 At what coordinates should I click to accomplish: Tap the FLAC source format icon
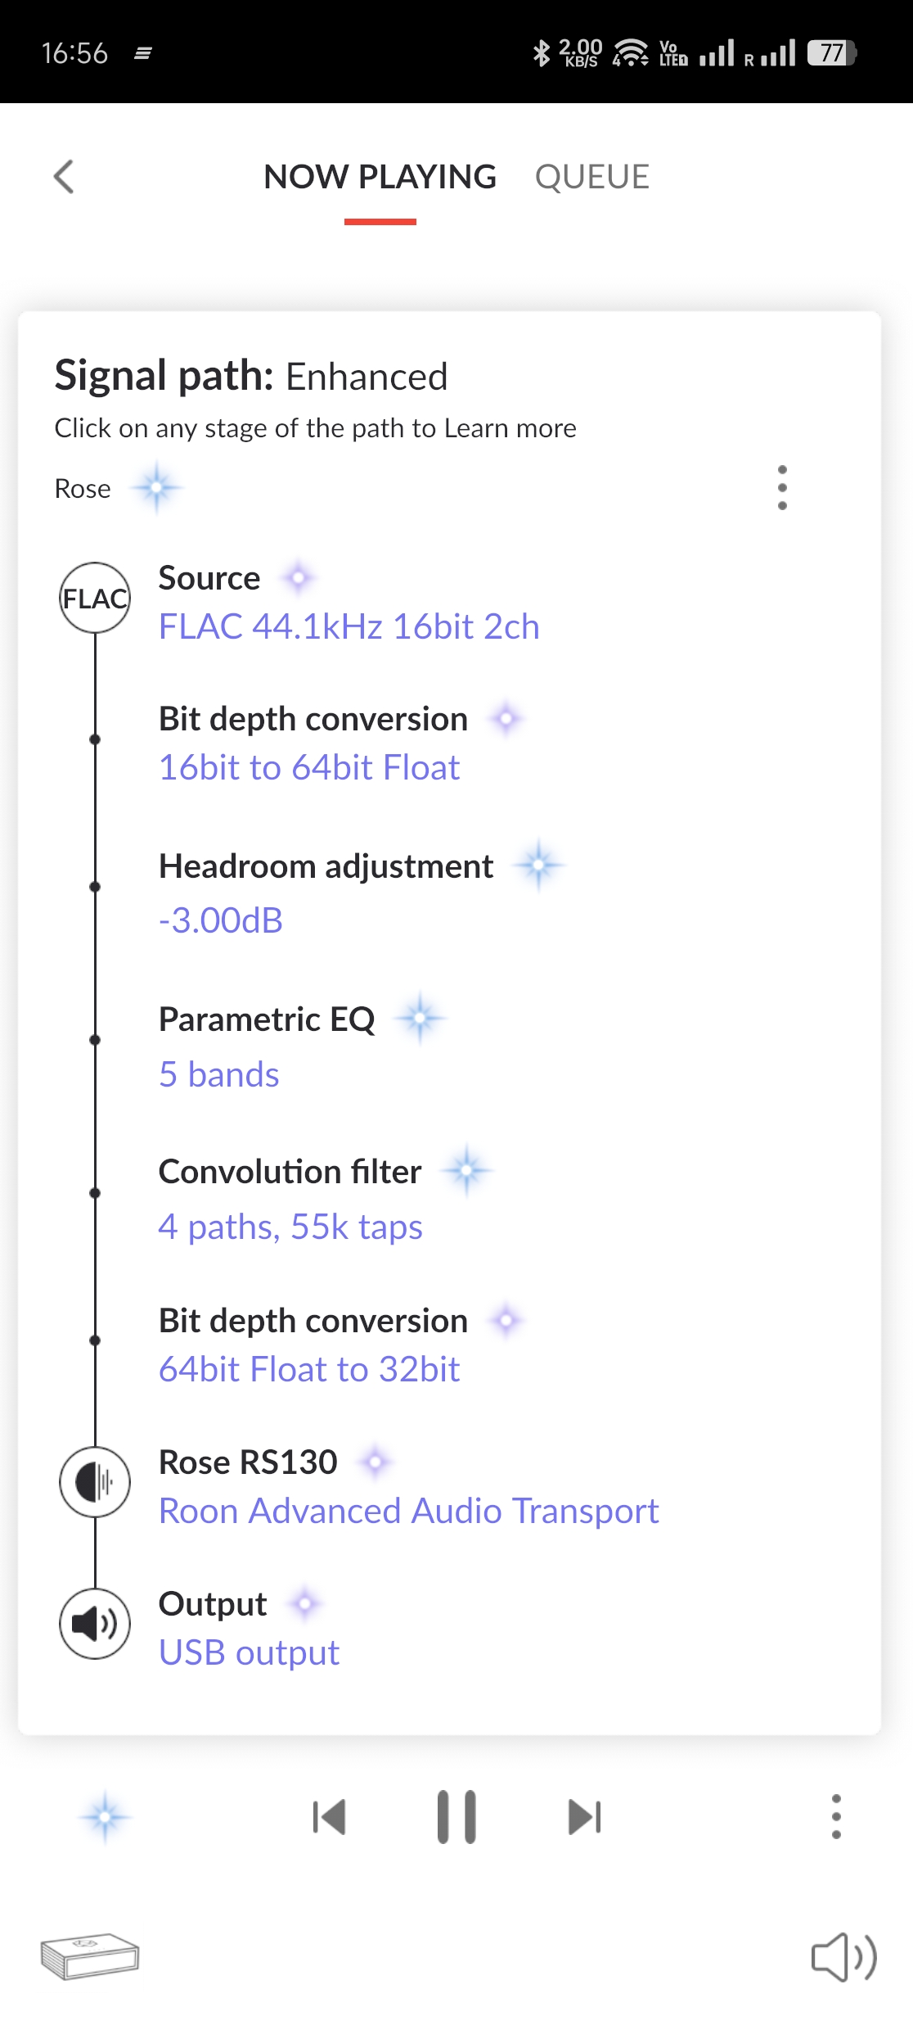[95, 598]
